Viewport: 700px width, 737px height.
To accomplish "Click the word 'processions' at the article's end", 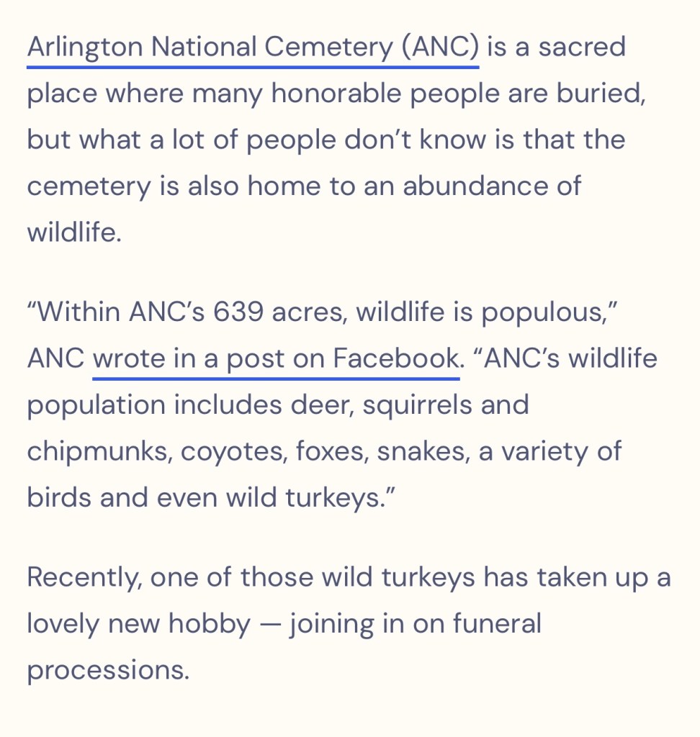I will [x=108, y=670].
